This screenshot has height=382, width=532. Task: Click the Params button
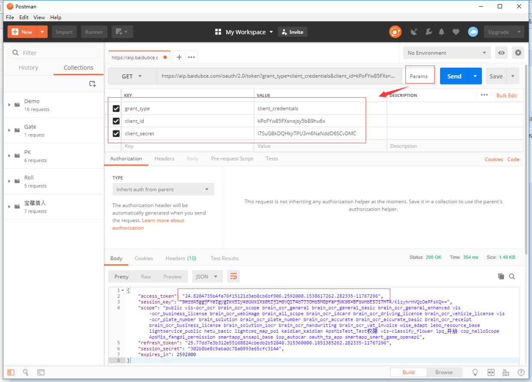click(419, 76)
